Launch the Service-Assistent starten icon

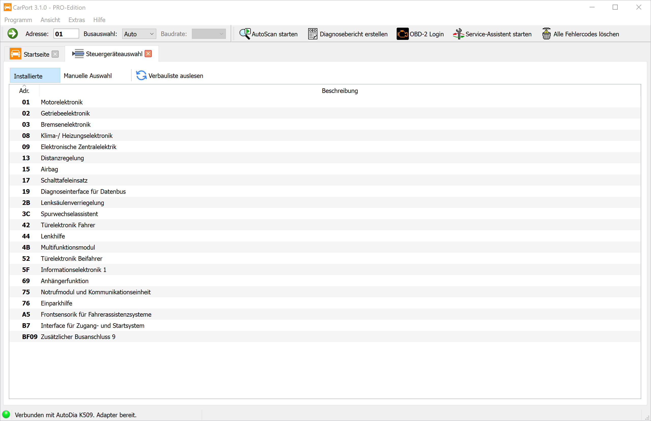(458, 34)
